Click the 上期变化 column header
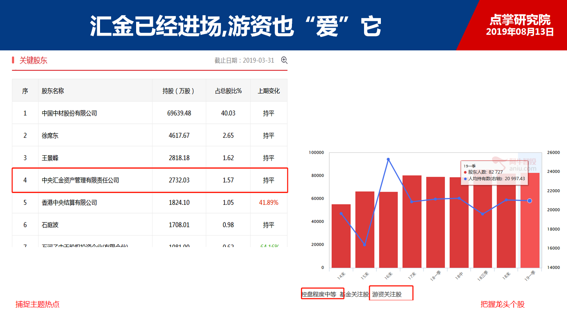 [269, 91]
